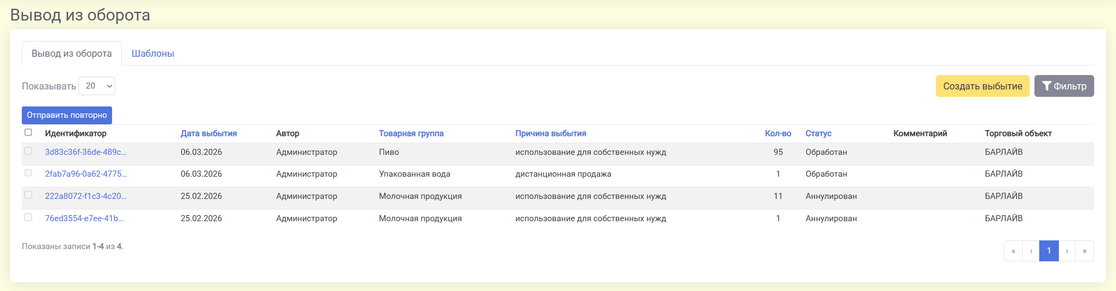This screenshot has height=291, width=1116.
Task: Open record 2fab7a96-0a62-4775 link
Action: click(x=86, y=174)
